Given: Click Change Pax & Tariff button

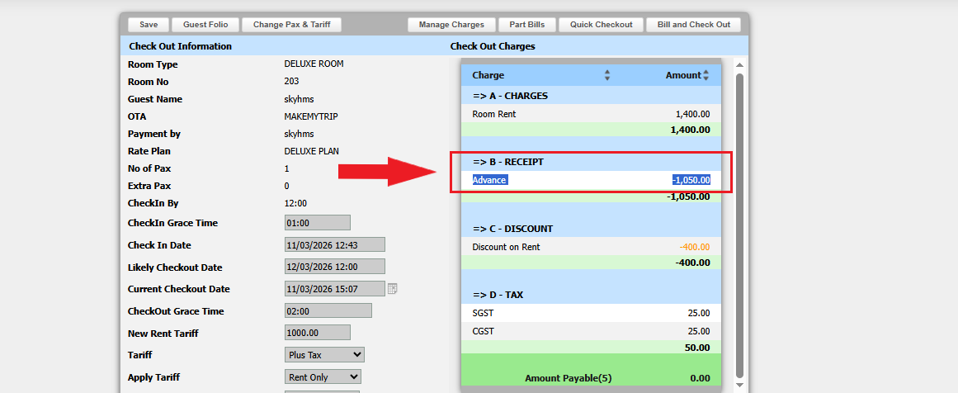Looking at the screenshot, I should [x=291, y=25].
